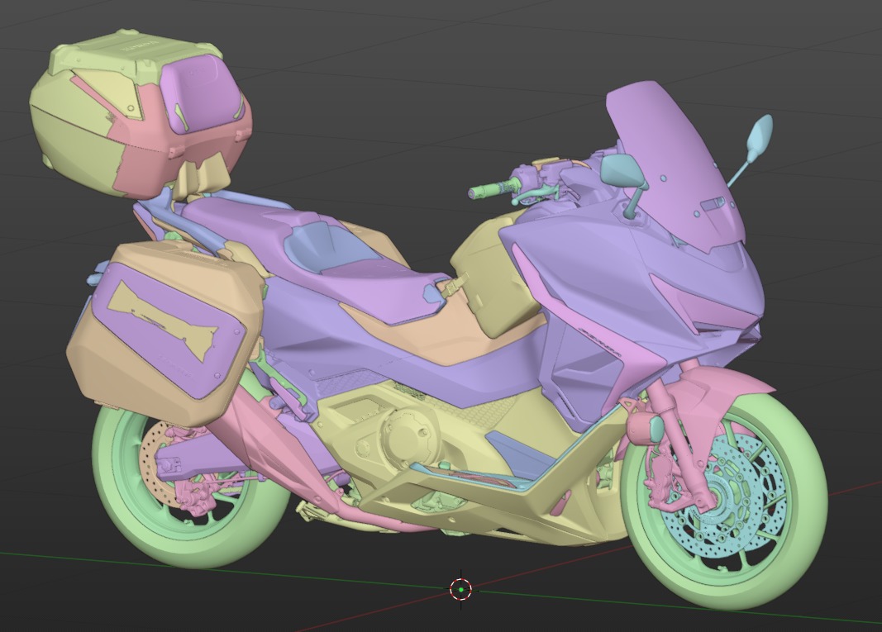Select the purple backrest pad on top case

[x=203, y=93]
